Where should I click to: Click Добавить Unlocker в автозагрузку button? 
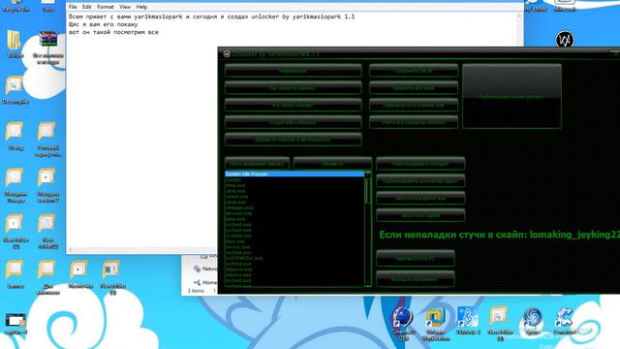pos(293,140)
